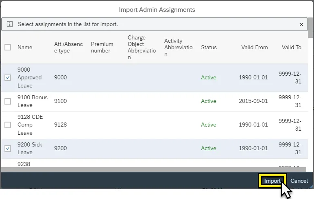Image resolution: width=314 pixels, height=199 pixels.
Task: Click the Att./Absence type column header
Action: [x=68, y=47]
